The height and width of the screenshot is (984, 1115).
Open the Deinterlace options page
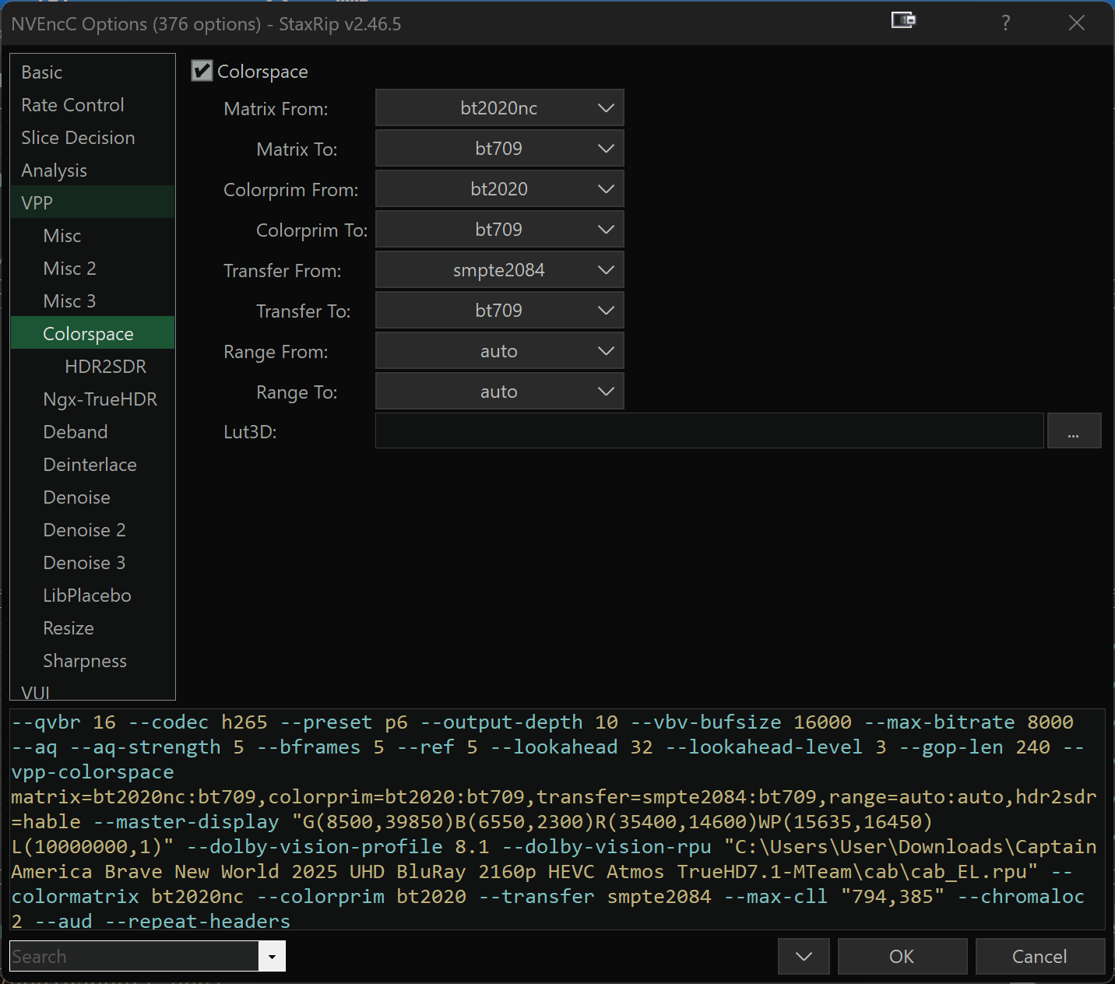tap(90, 465)
